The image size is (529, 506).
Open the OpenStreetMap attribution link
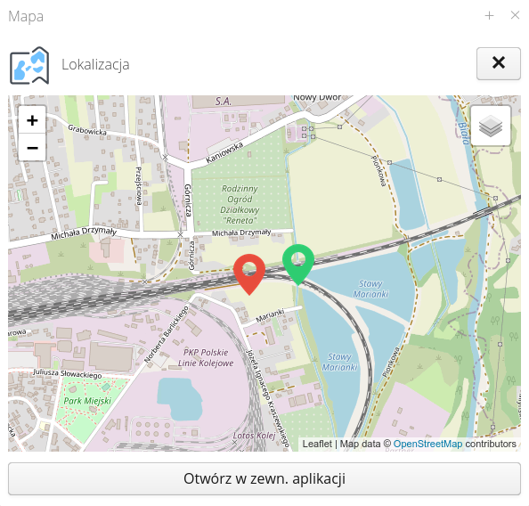point(427,444)
